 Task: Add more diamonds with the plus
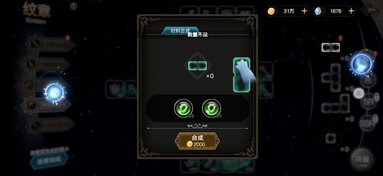click(351, 11)
